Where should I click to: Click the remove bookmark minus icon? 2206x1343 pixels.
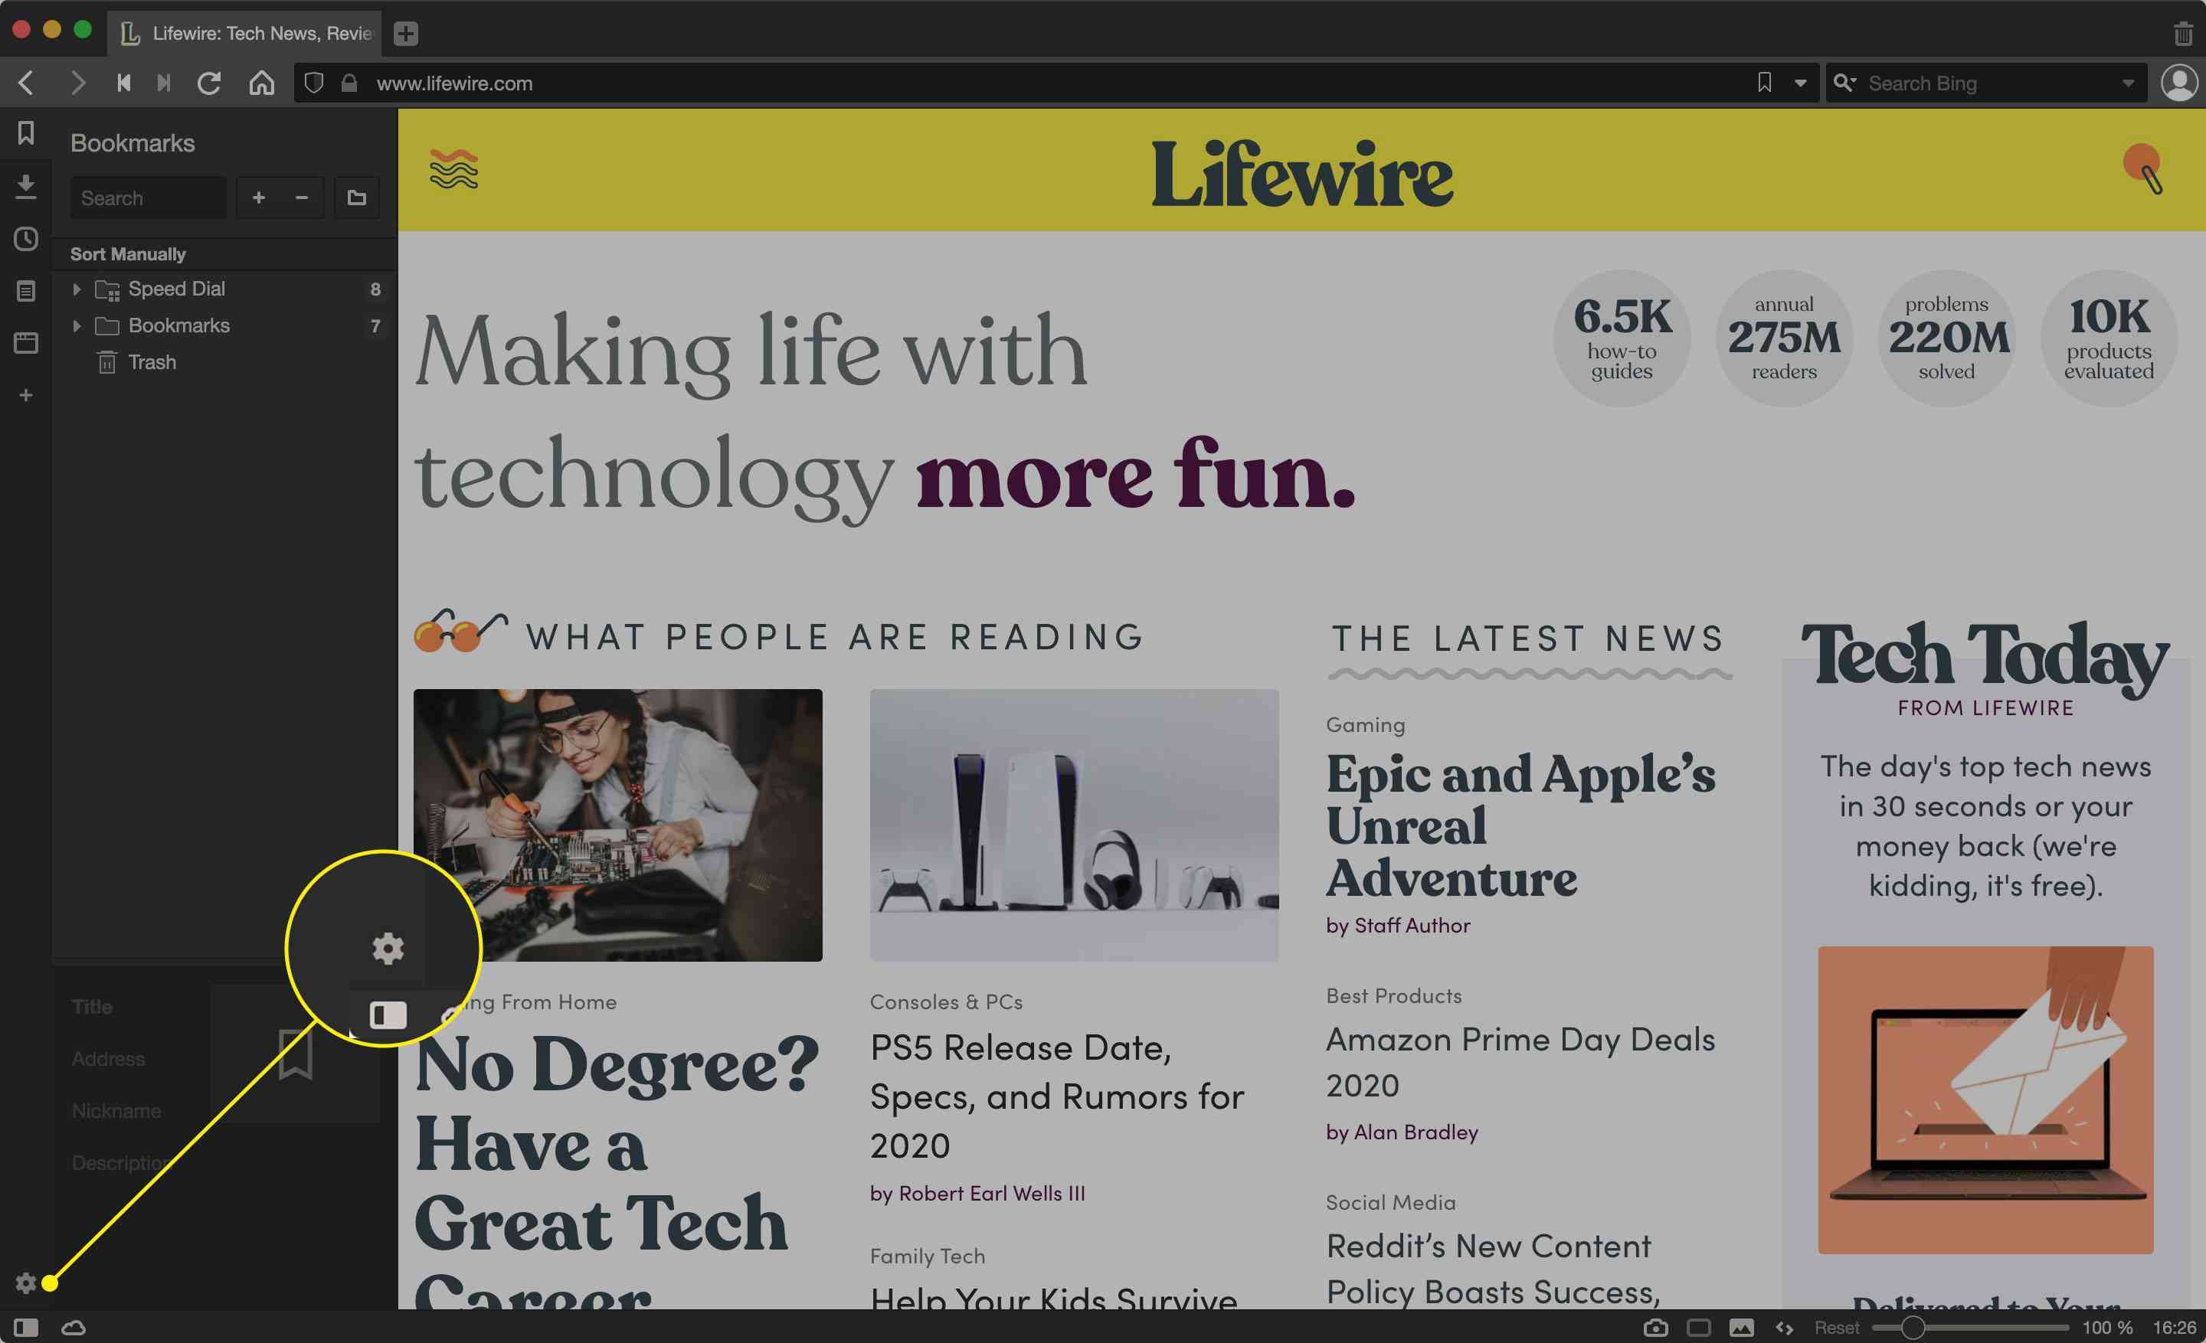click(301, 198)
